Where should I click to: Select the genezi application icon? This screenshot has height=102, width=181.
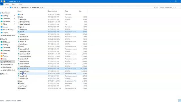[19, 27]
